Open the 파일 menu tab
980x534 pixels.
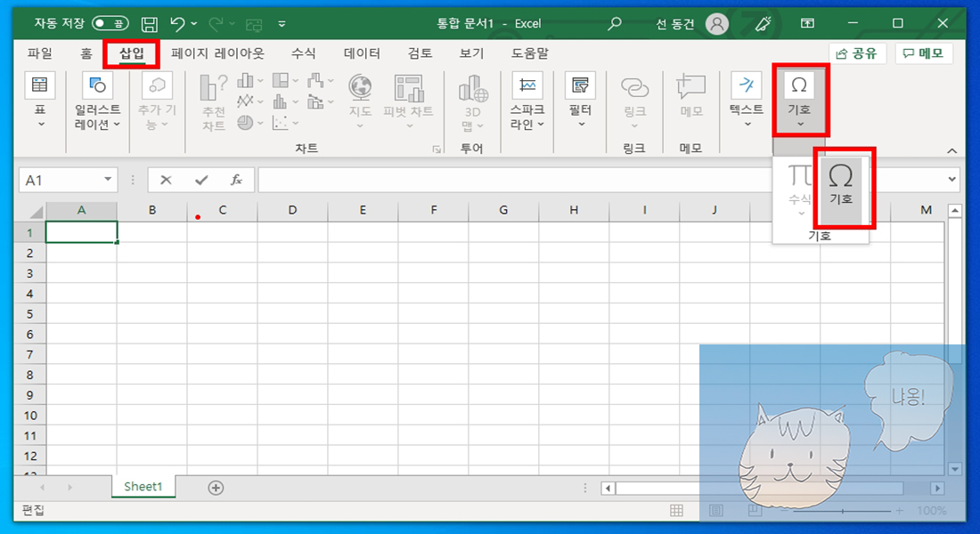40,53
